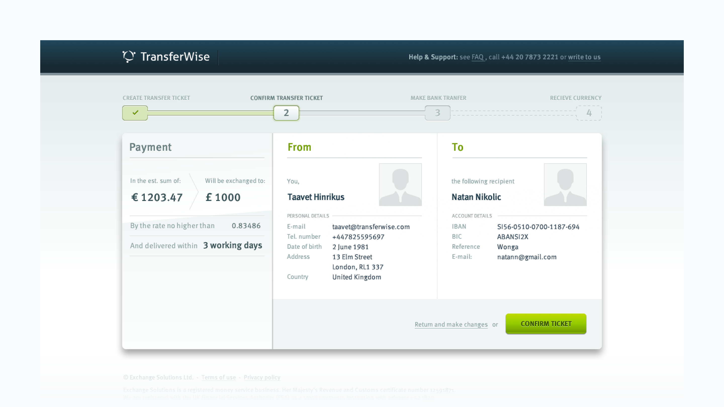Click recipient avatar placeholder image
Image resolution: width=724 pixels, height=407 pixels.
[x=565, y=185]
